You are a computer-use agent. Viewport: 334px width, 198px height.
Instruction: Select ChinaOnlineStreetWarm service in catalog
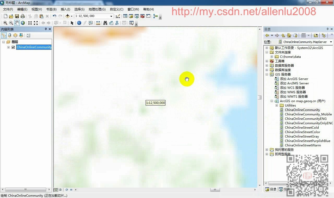303,145
